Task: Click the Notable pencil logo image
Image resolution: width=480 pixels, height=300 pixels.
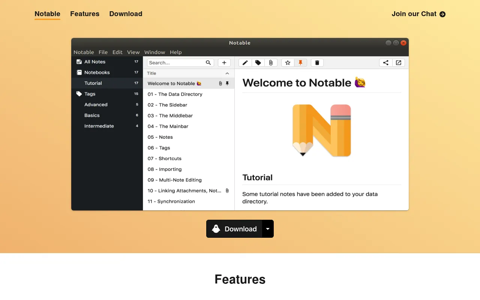Action: (x=322, y=130)
